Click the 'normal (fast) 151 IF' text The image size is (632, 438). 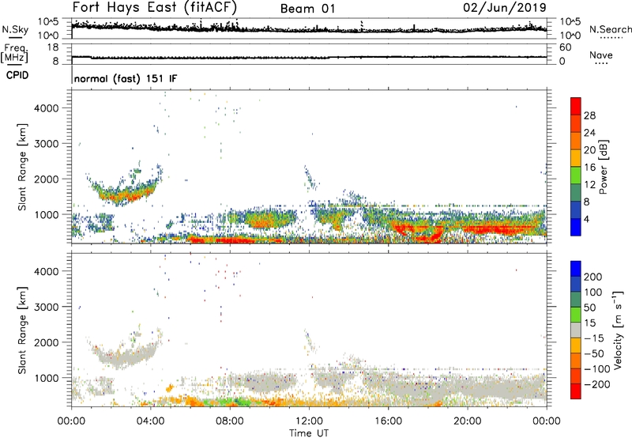[x=126, y=78]
